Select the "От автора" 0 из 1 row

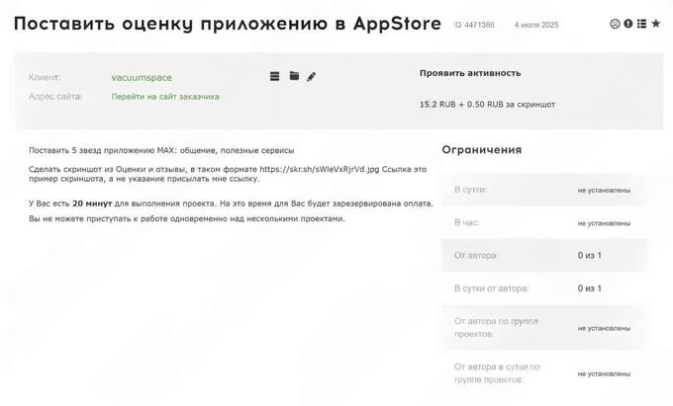(x=545, y=255)
